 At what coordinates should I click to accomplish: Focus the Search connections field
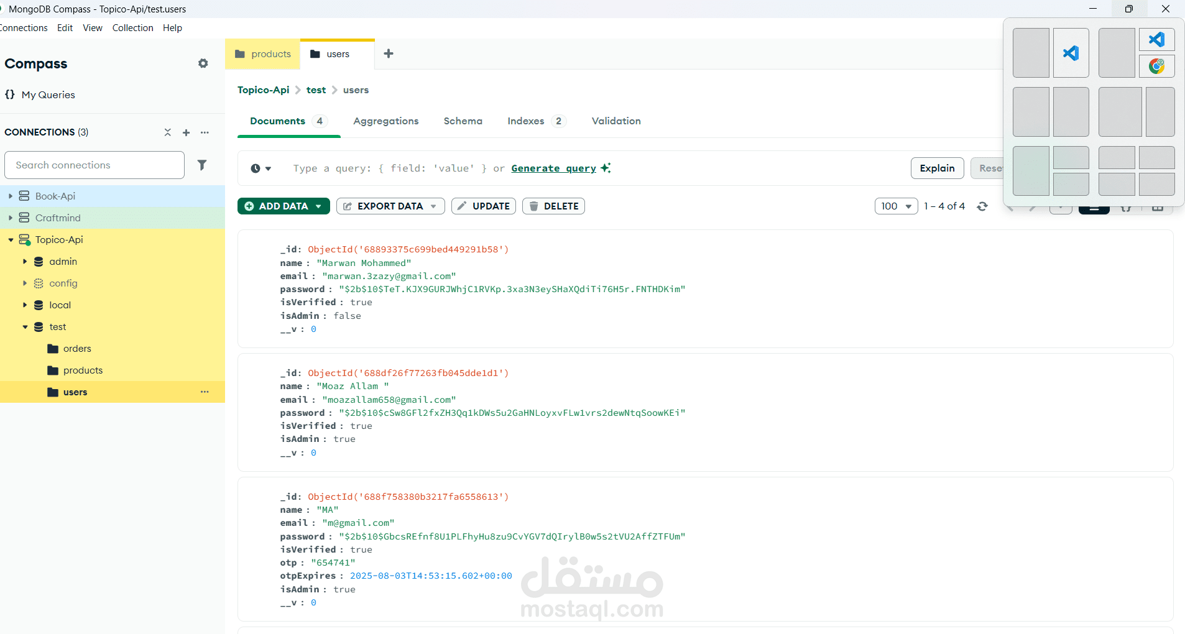95,165
